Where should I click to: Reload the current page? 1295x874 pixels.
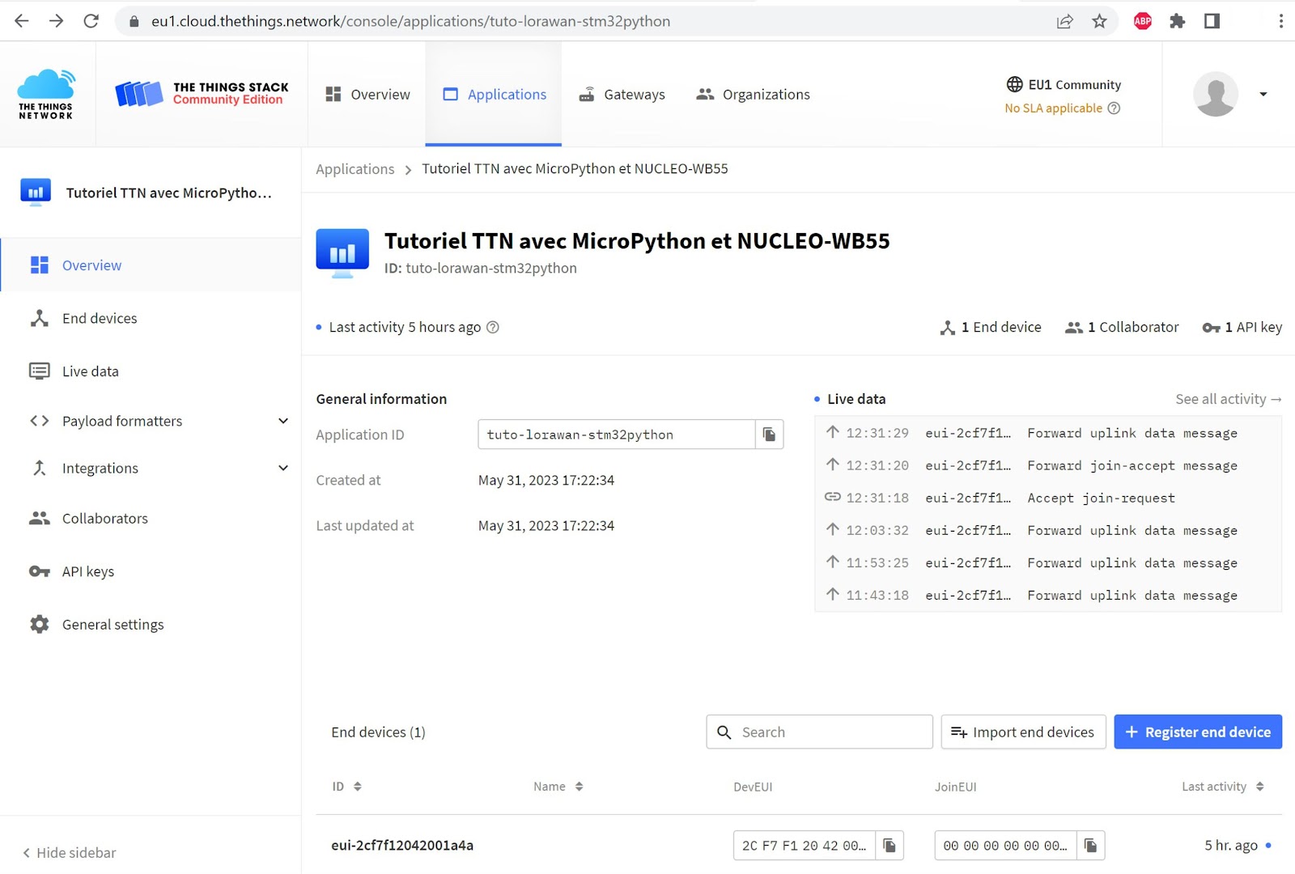point(91,21)
